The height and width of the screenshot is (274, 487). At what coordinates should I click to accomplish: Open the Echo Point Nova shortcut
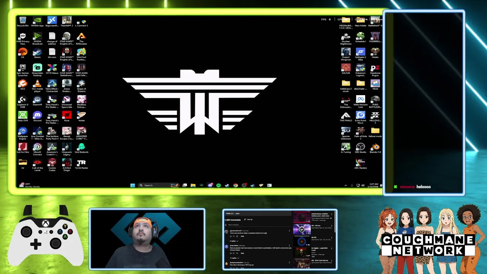tap(360, 118)
